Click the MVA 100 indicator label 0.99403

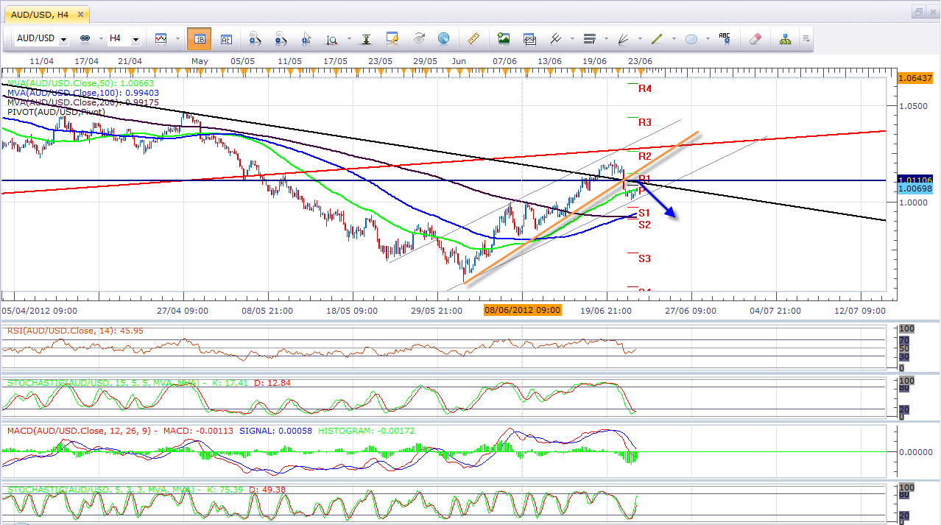click(x=83, y=93)
